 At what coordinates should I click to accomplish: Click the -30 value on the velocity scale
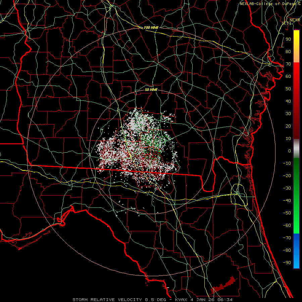coord(287,188)
